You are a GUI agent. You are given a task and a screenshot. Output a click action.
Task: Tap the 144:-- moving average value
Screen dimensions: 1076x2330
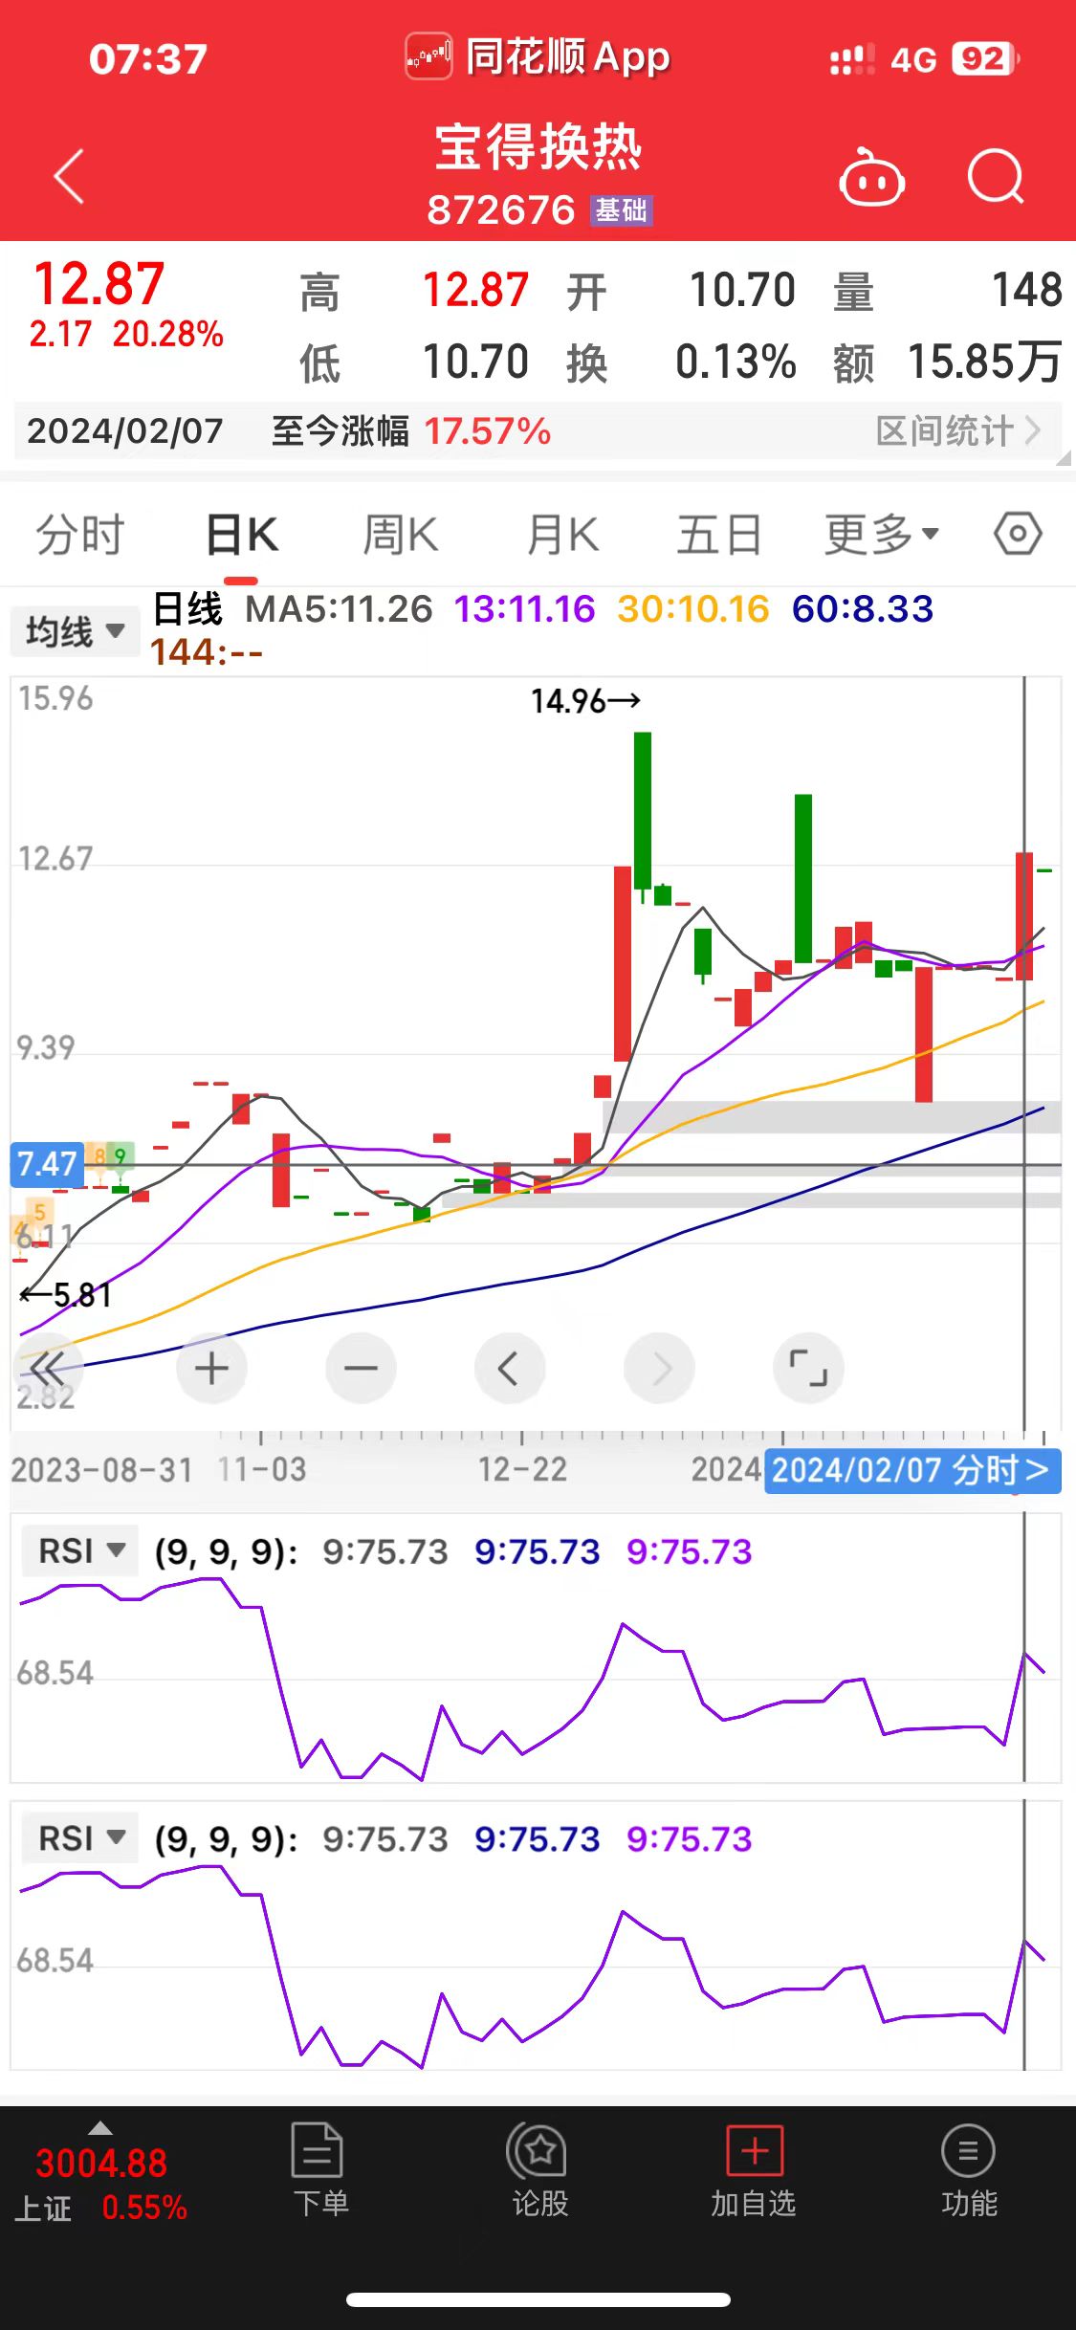pos(207,652)
